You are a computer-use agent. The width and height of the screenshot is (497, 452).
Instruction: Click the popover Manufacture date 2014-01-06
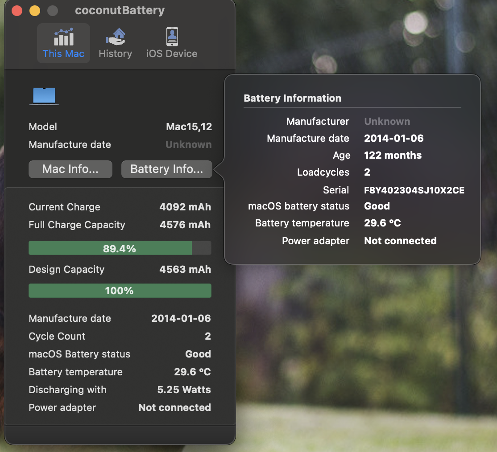[393, 138]
